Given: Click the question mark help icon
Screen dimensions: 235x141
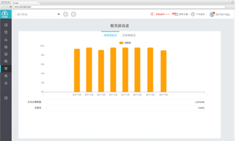Looking at the screenshot, I should click(x=193, y=14).
